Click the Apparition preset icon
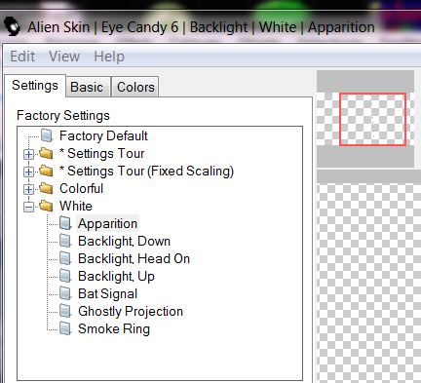421x383 pixels. point(65,223)
